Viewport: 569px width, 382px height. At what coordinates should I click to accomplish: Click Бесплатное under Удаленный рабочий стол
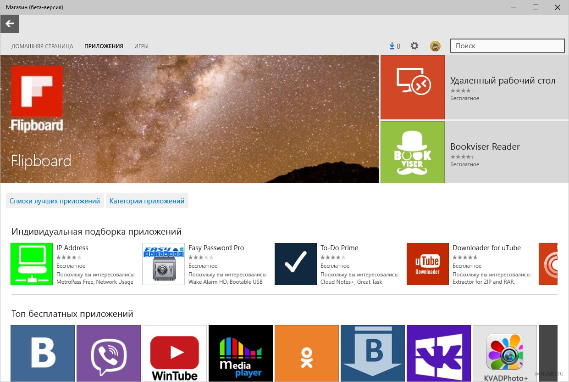pos(464,98)
